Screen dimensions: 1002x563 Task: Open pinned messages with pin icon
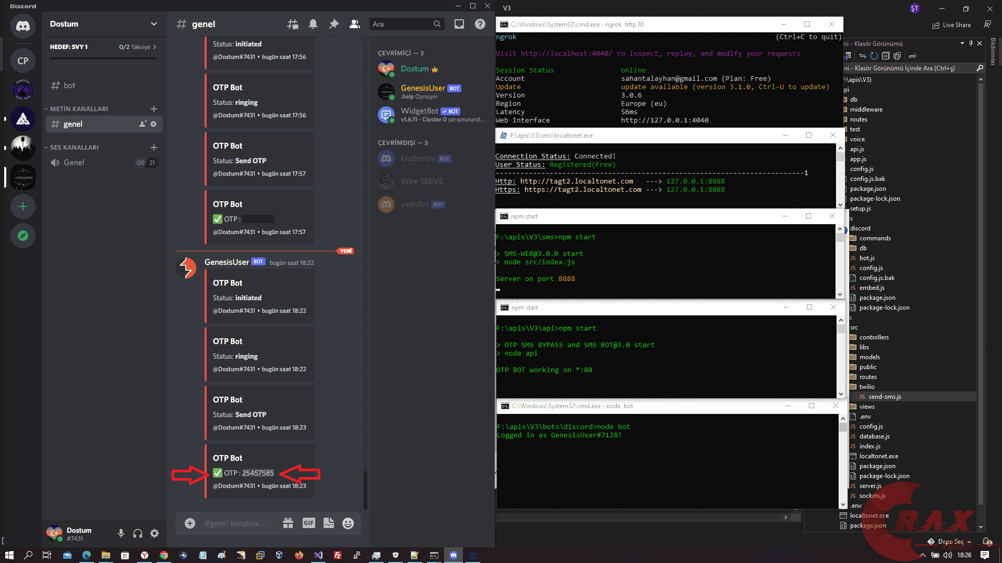334,24
